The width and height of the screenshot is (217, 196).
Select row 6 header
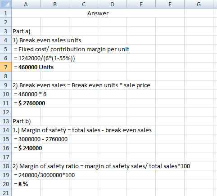tap(6, 58)
